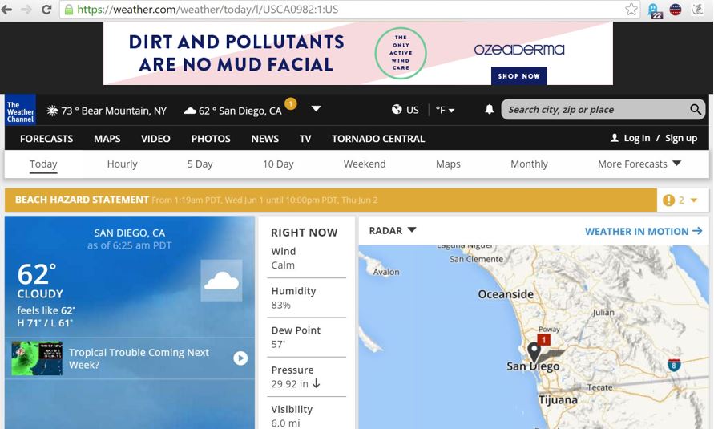The height and width of the screenshot is (429, 714).
Task: Click SHOP NOW in the ad banner
Action: [x=519, y=76]
